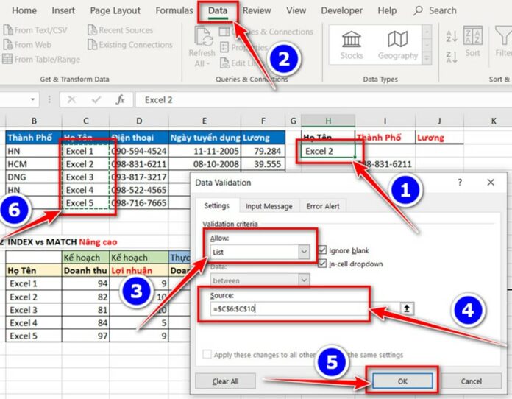Switch to Error Alert tab

click(323, 206)
